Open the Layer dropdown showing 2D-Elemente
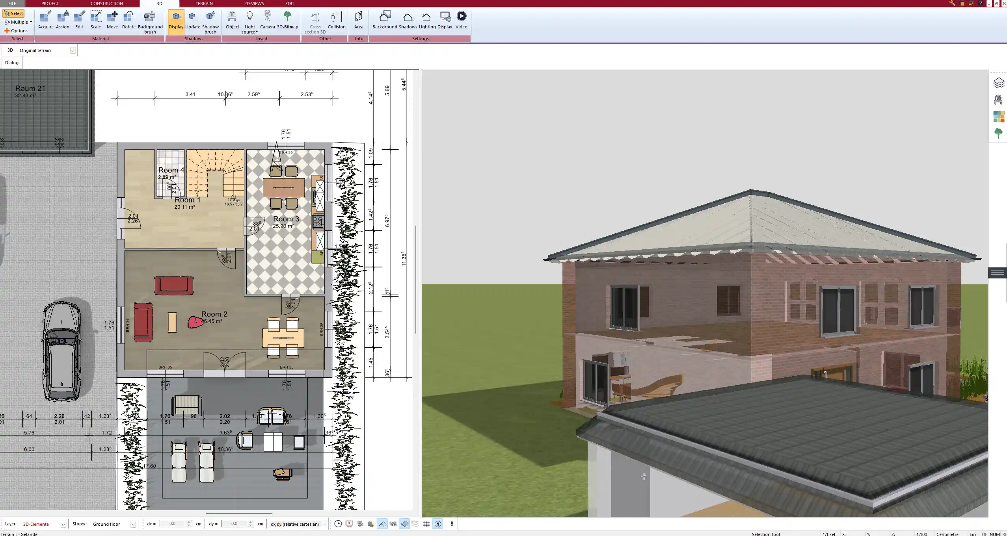Image resolution: width=1007 pixels, height=536 pixels. pos(63,524)
